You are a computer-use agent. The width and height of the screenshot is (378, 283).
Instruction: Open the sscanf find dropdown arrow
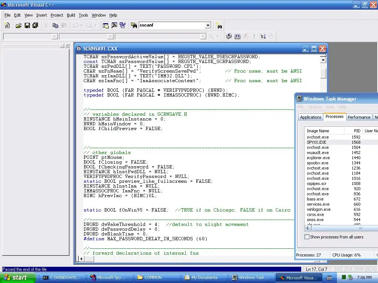pos(208,25)
